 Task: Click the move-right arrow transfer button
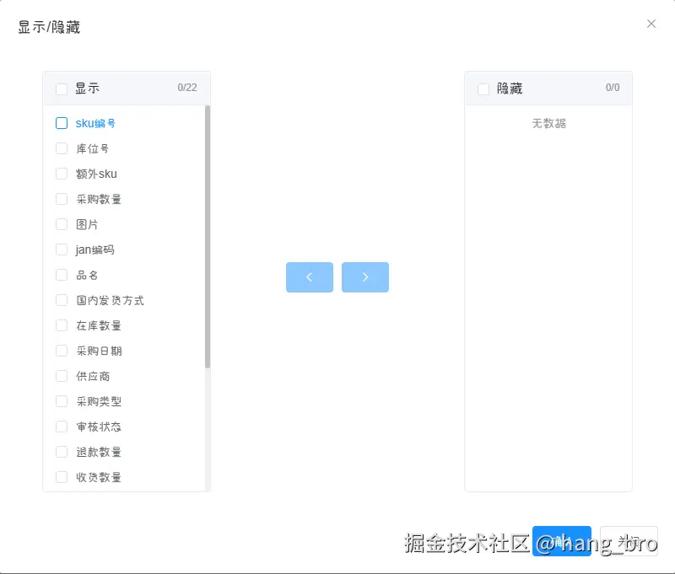365,277
